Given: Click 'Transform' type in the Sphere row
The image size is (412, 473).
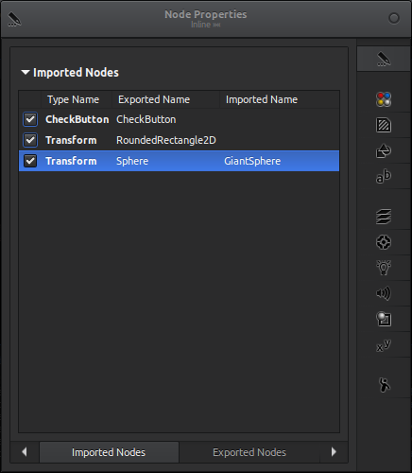Looking at the screenshot, I should (x=71, y=161).
